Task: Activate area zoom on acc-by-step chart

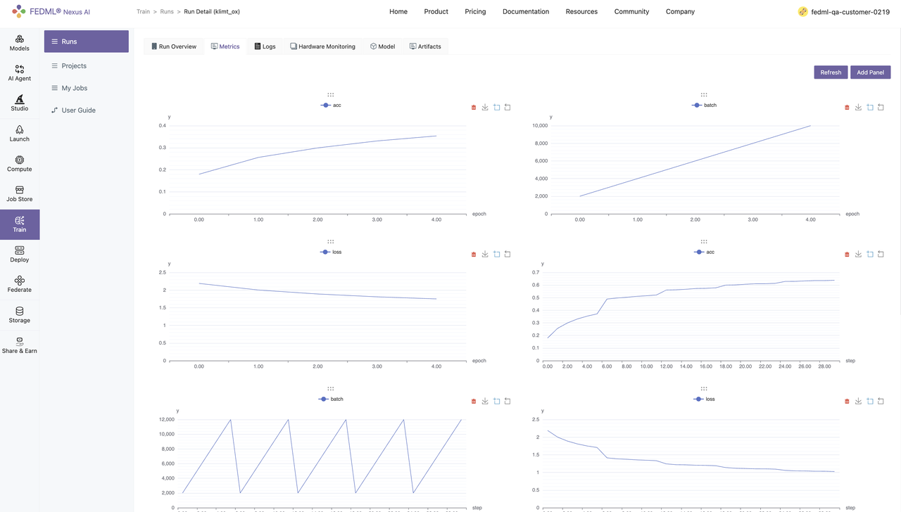Action: (870, 255)
